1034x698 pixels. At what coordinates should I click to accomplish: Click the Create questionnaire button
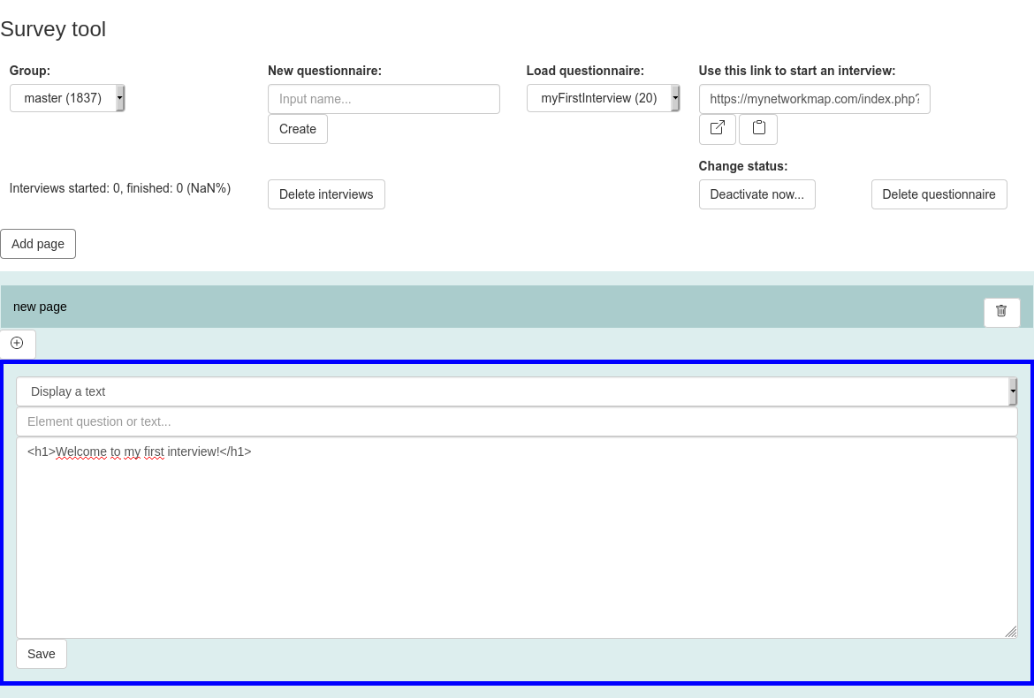pos(298,129)
